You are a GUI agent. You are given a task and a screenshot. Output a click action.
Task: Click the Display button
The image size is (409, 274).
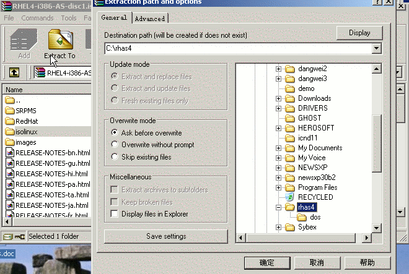point(359,33)
